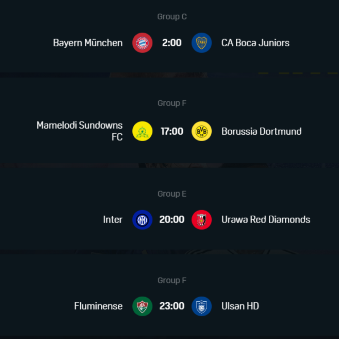Select the Inter versus Urawa match row
Screen dimensions: 339x339
(172, 220)
